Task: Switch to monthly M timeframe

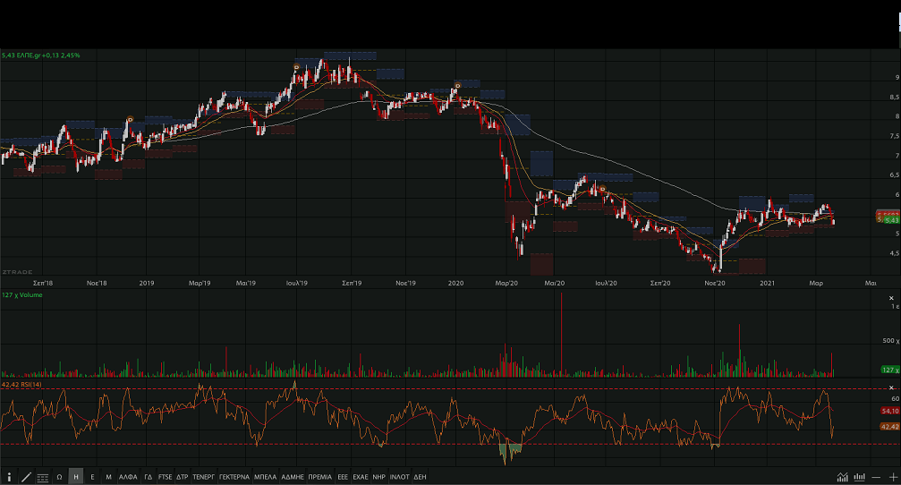Action: point(108,477)
